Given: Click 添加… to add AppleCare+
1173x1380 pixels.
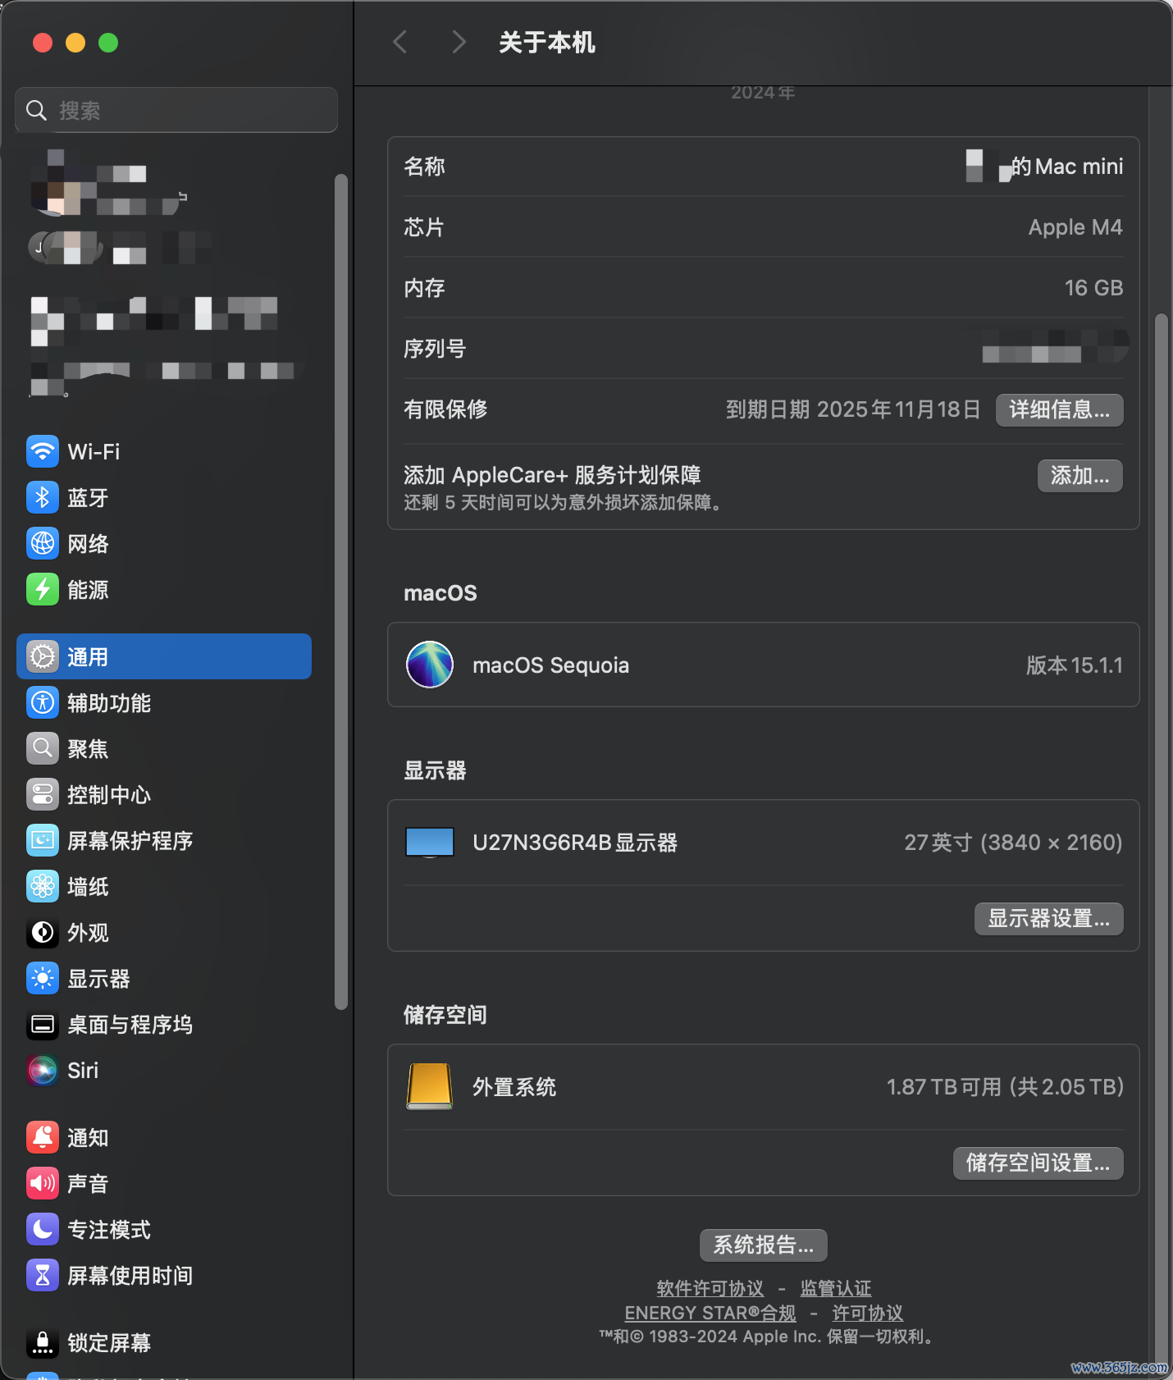Looking at the screenshot, I should click(x=1079, y=475).
